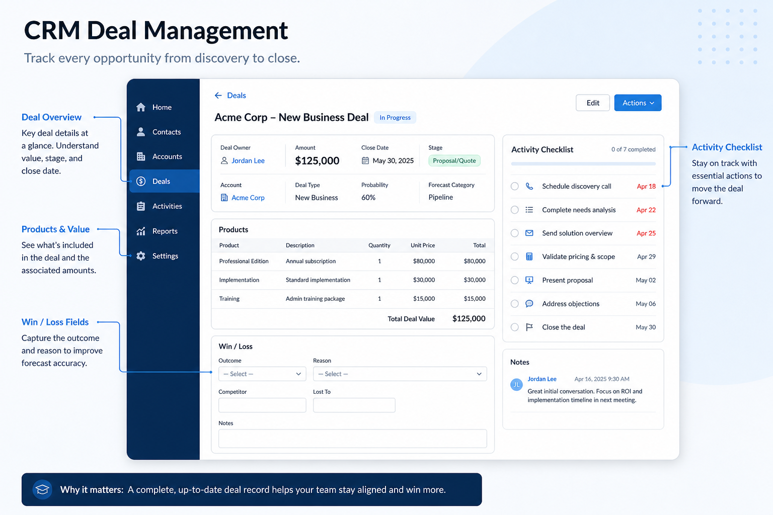Click the Total Deal Value $125,000
773x515 pixels.
pyautogui.click(x=469, y=318)
